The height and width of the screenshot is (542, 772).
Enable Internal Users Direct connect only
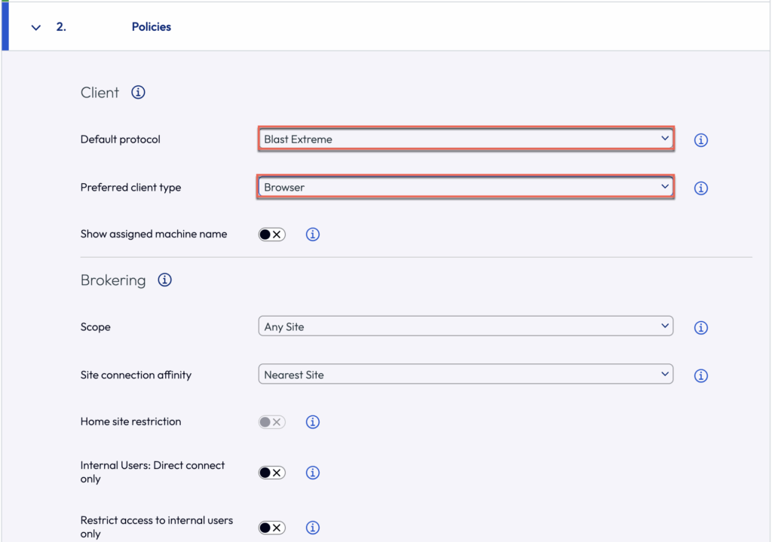coord(271,473)
